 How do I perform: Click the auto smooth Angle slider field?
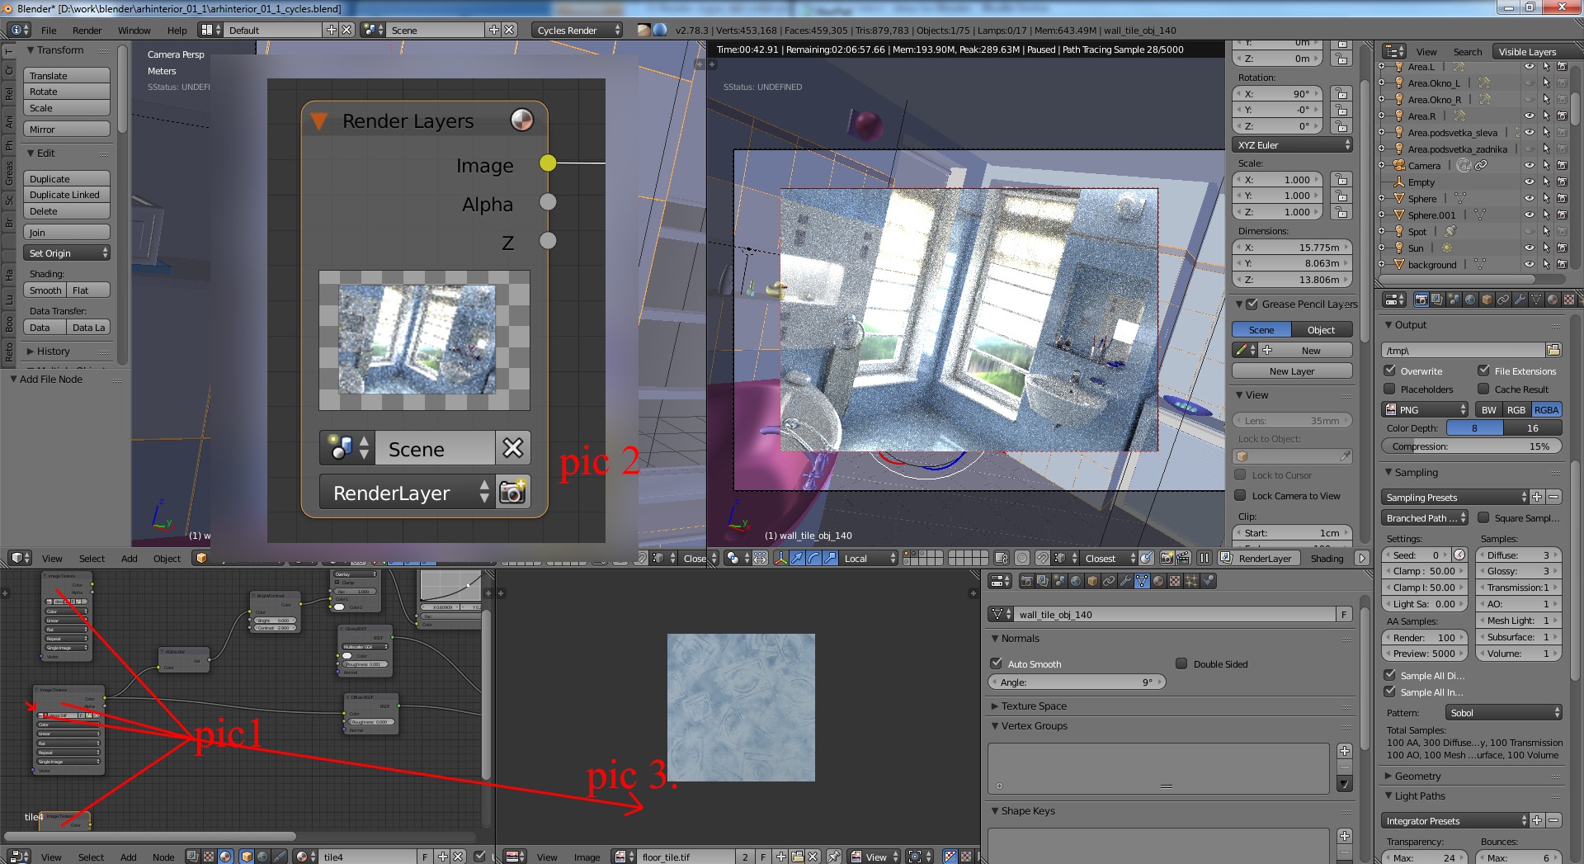click(1077, 682)
